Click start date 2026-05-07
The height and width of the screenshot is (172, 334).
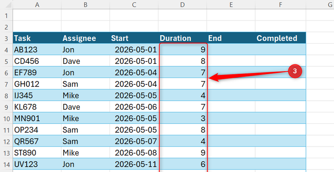[134, 141]
